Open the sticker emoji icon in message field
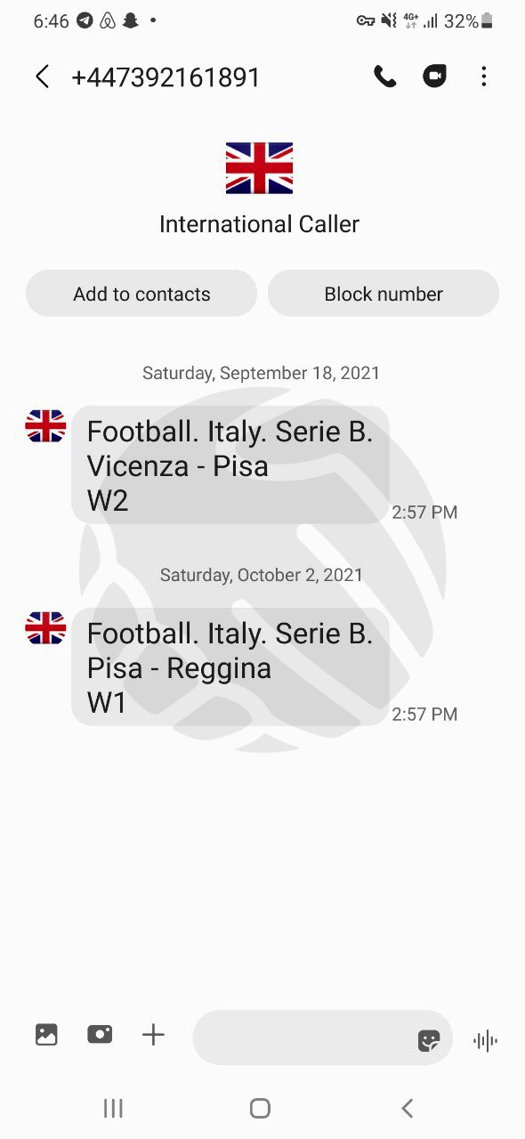The width and height of the screenshot is (525, 1139). [429, 1040]
